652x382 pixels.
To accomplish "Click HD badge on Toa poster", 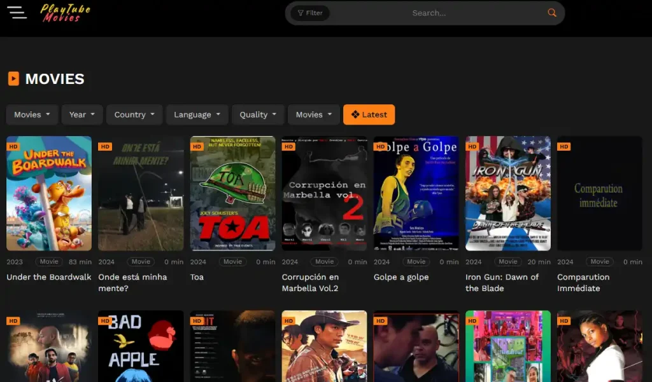I will pos(197,147).
